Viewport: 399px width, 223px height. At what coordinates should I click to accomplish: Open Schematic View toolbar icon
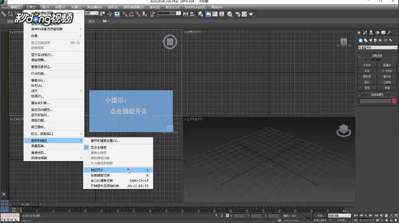click(222, 14)
